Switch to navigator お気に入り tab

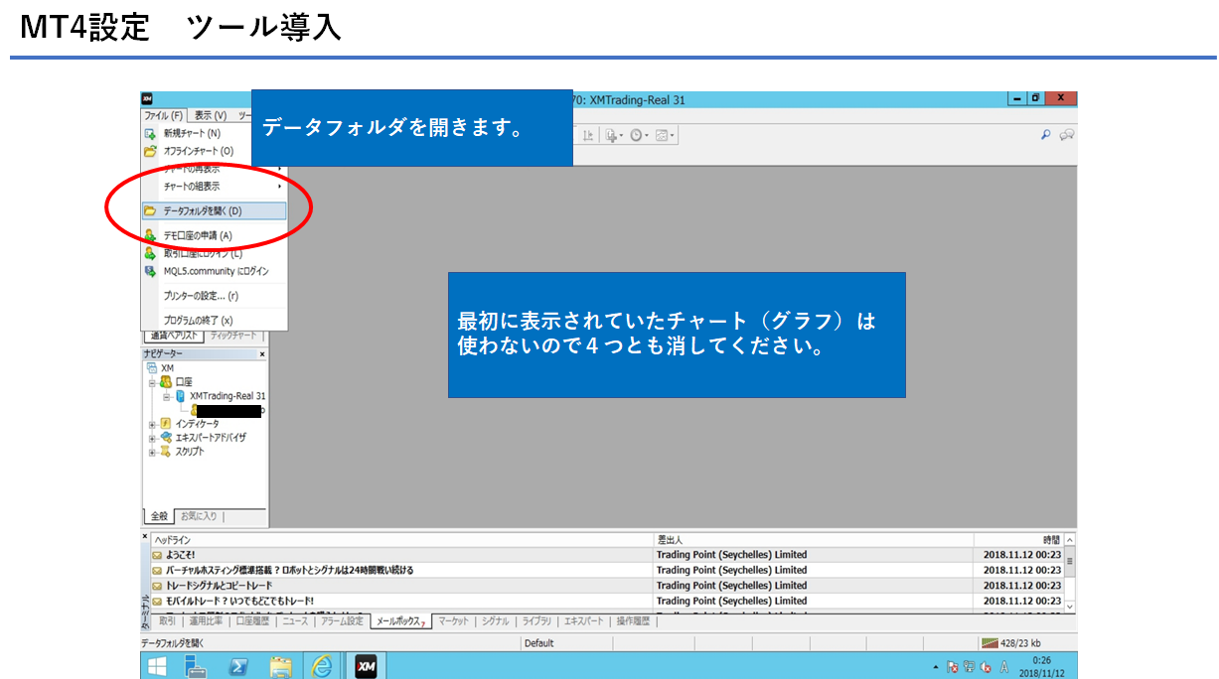tap(199, 516)
